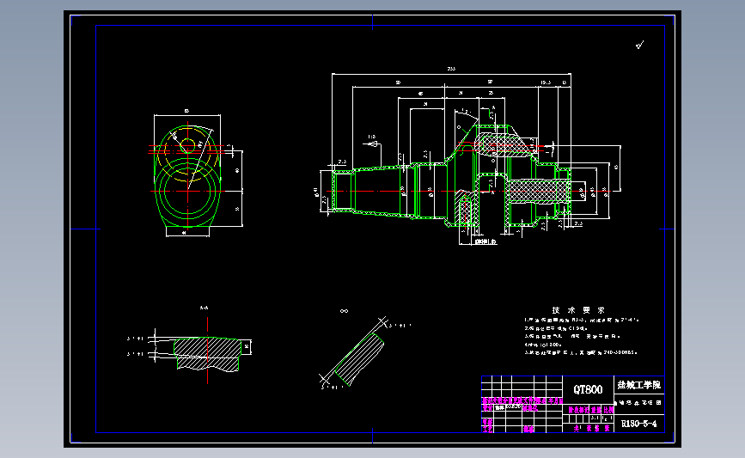Select the requirement line mentioning 240-300HBS
Screen dimensions: 745x458
pyautogui.click(x=581, y=352)
